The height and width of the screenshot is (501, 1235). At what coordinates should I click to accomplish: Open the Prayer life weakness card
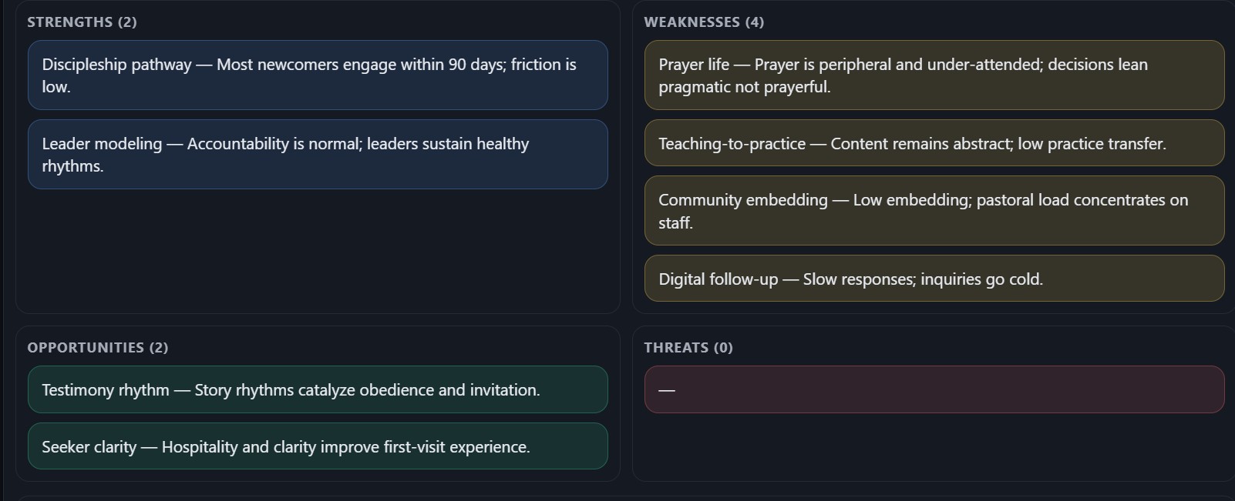point(934,75)
